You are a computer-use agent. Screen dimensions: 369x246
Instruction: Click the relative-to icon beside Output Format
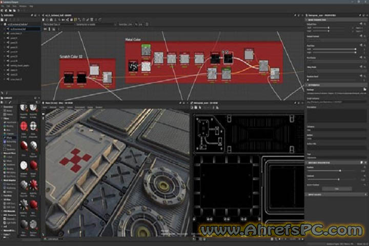tap(361, 36)
